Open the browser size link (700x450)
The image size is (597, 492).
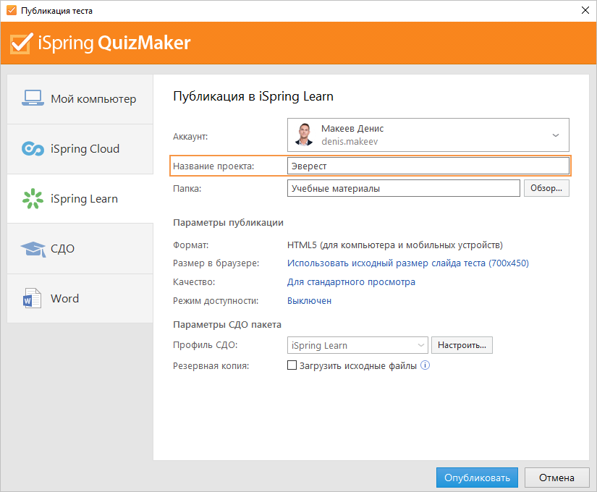(408, 263)
